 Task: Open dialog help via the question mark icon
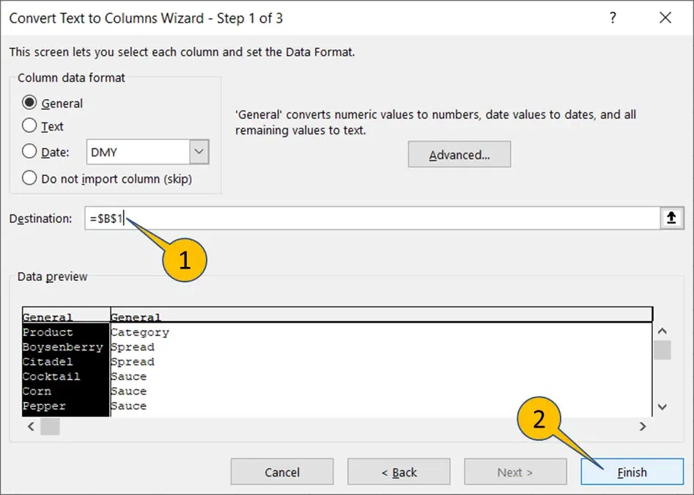coord(613,18)
